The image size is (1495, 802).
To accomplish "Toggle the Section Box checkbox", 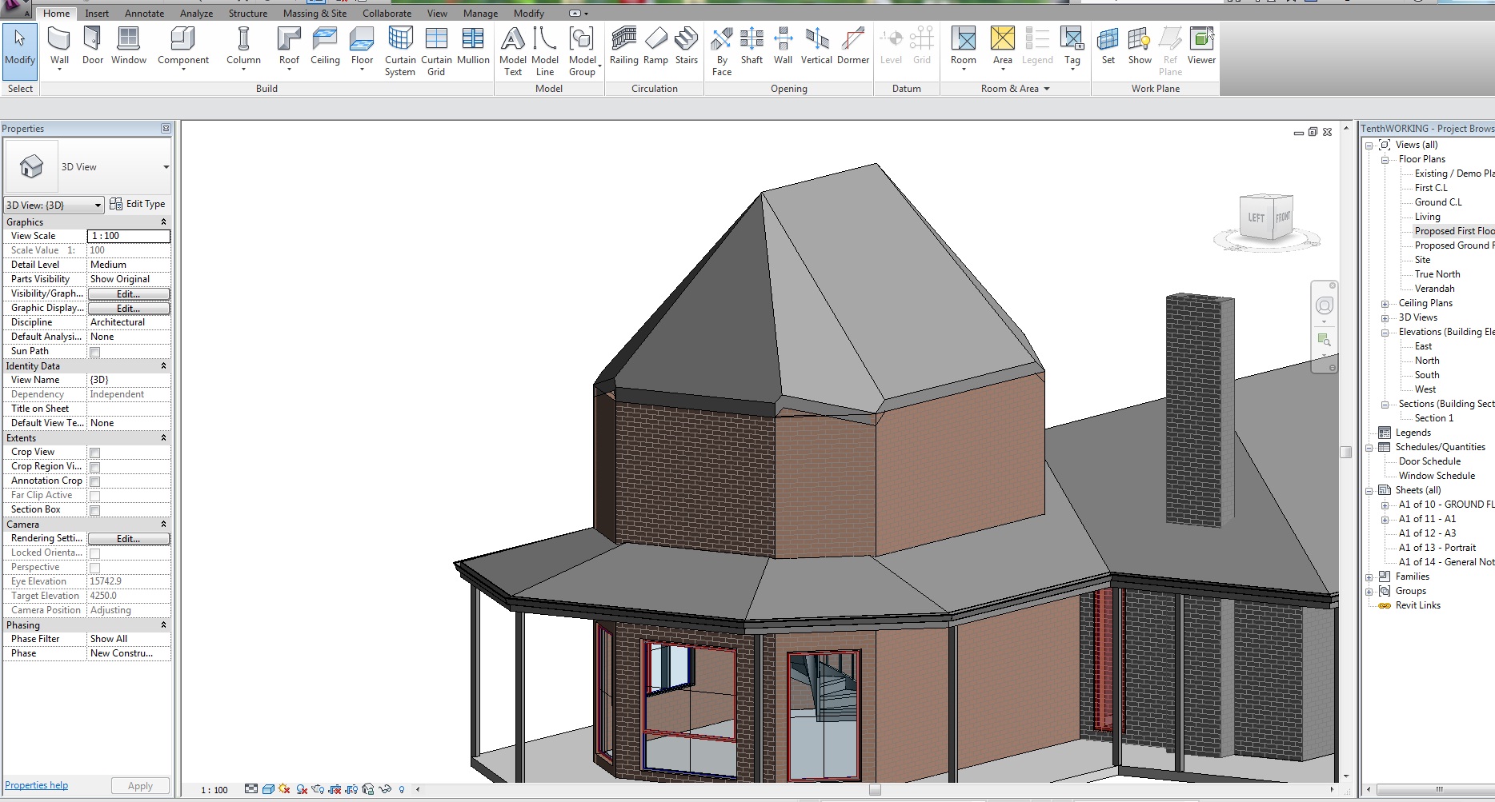I will pos(95,510).
